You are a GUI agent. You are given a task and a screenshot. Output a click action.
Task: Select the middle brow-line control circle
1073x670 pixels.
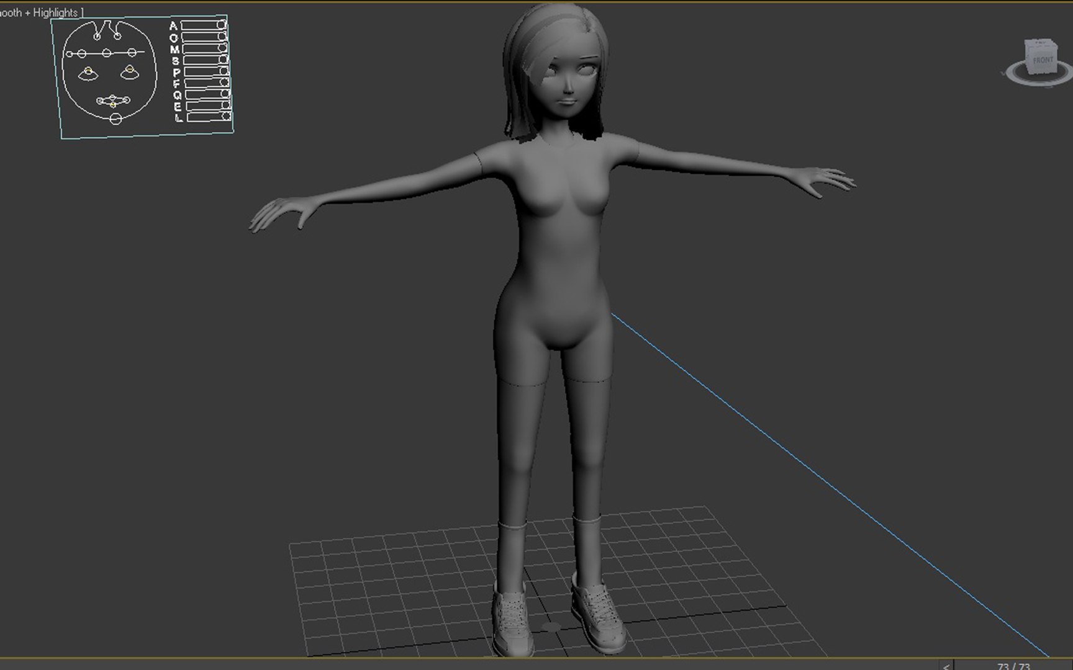106,53
